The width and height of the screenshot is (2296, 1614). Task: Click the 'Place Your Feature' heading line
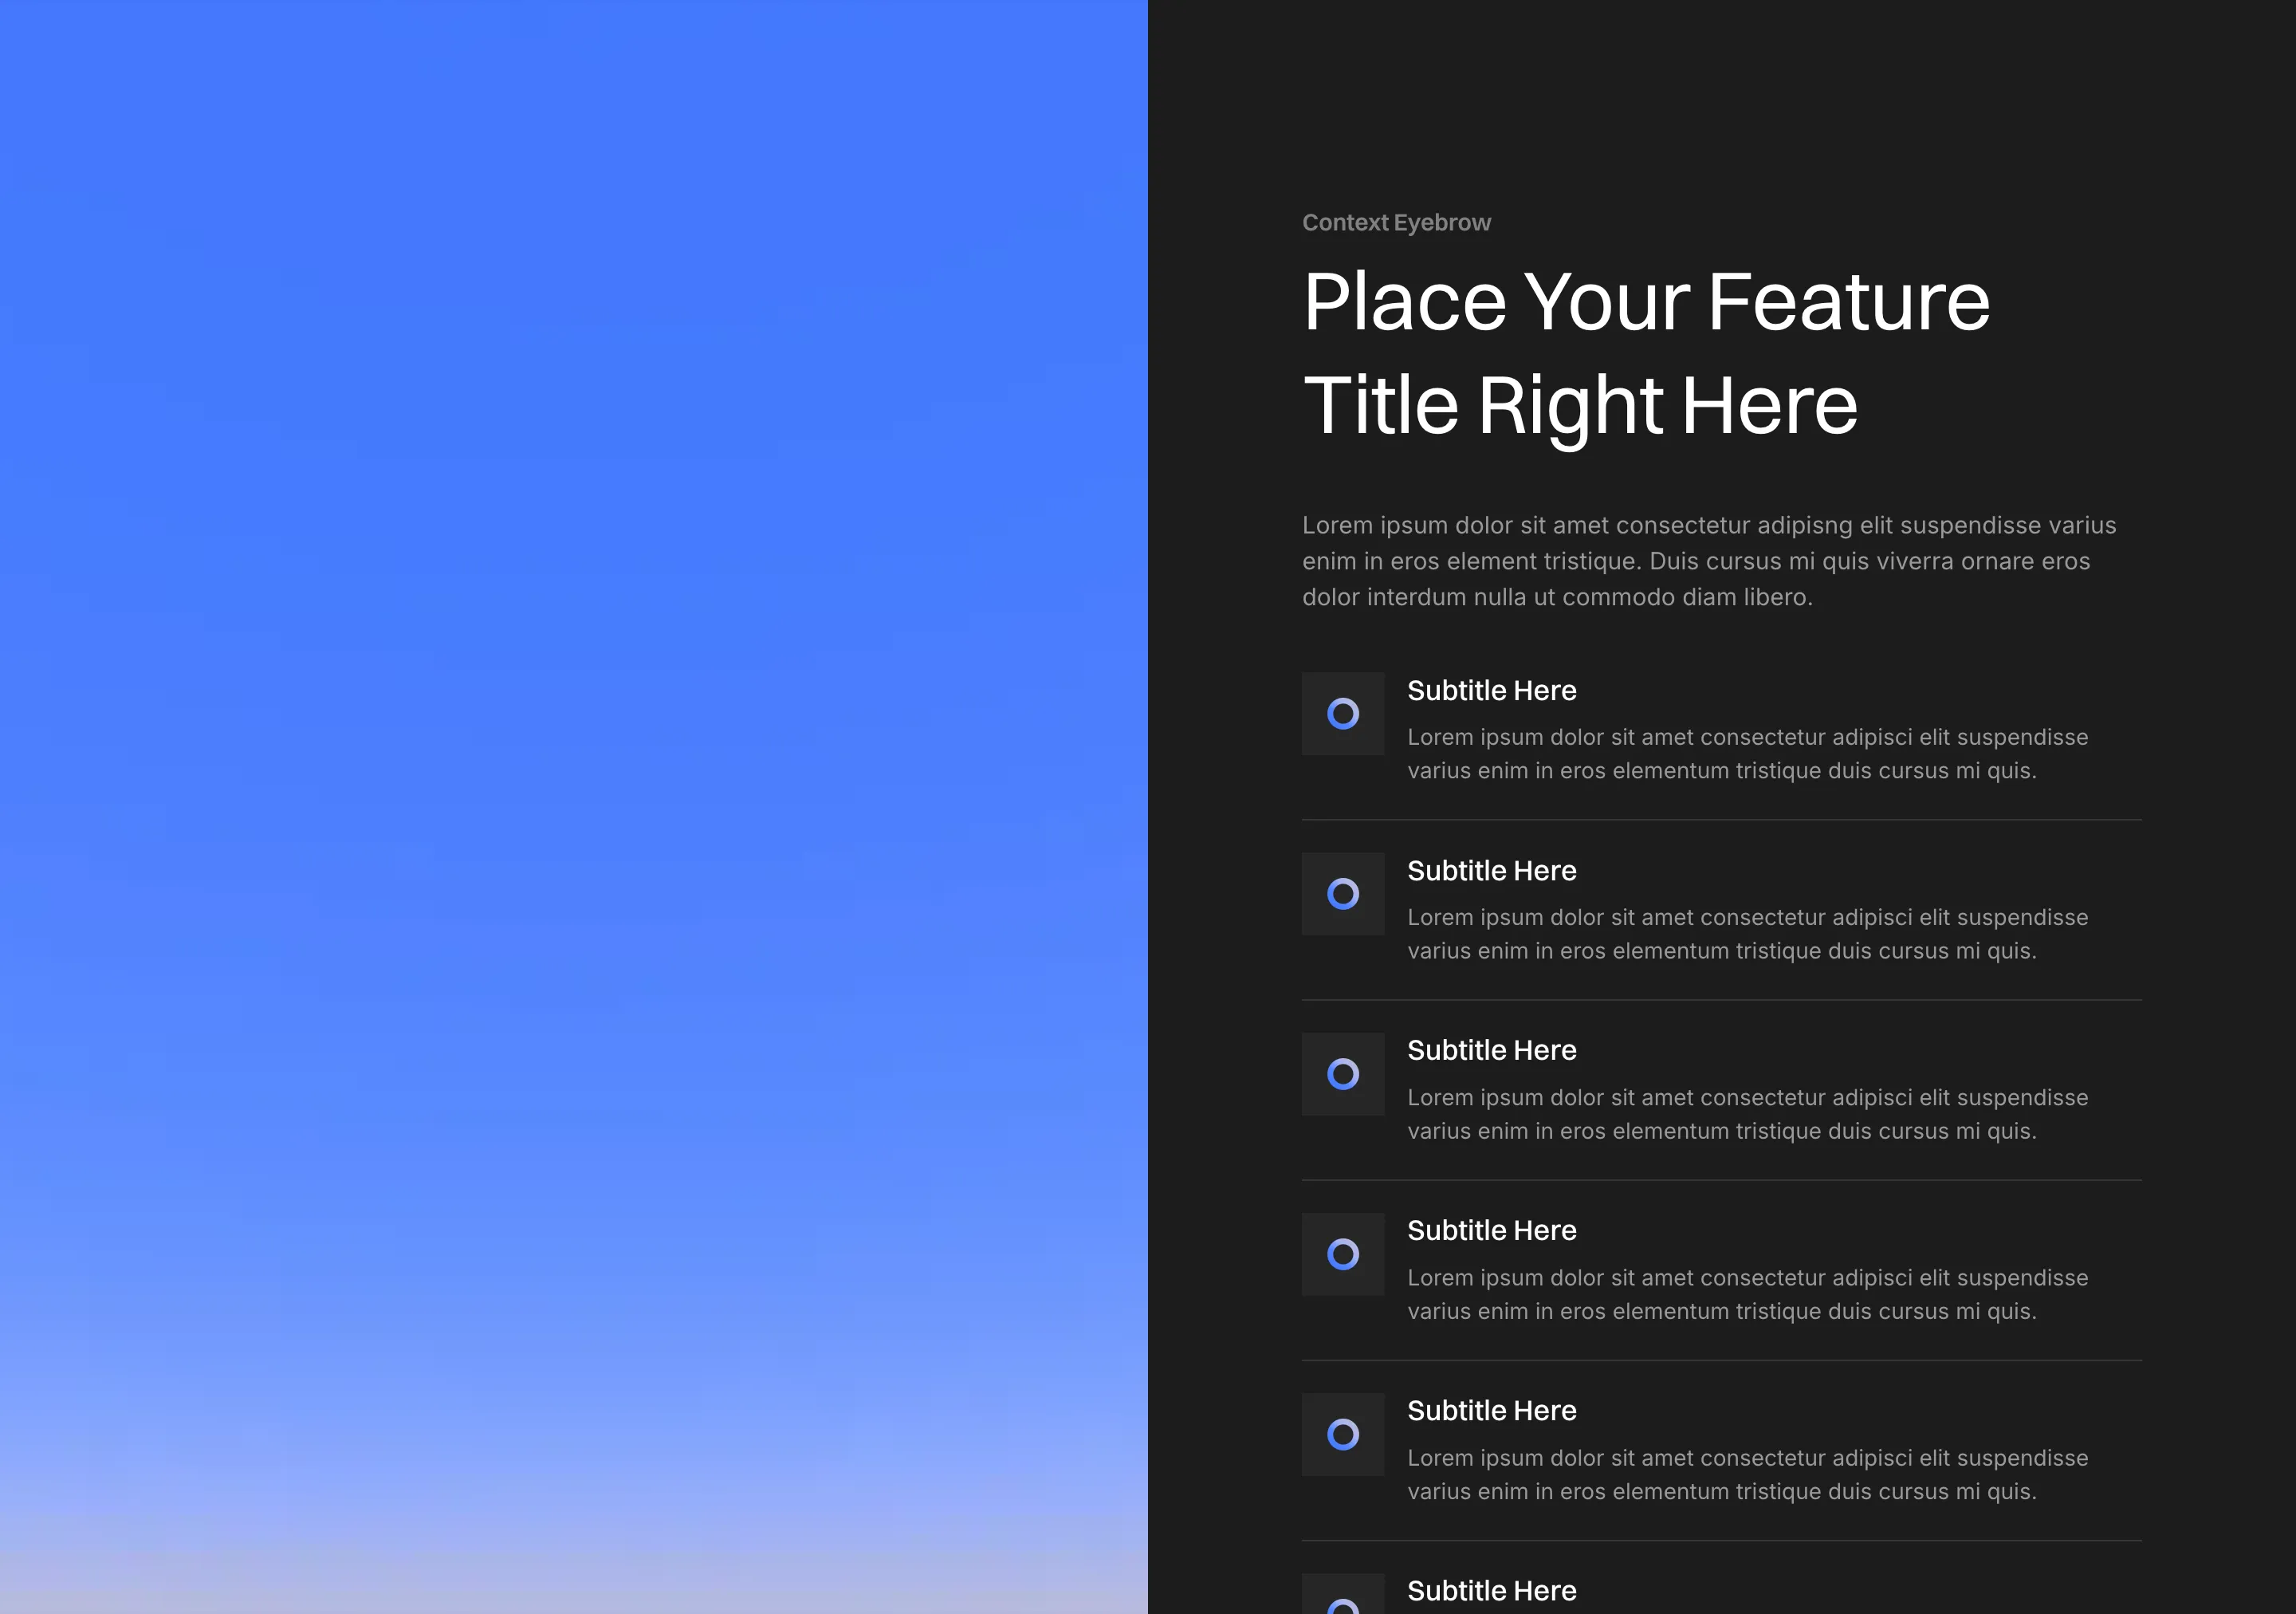coord(1646,302)
